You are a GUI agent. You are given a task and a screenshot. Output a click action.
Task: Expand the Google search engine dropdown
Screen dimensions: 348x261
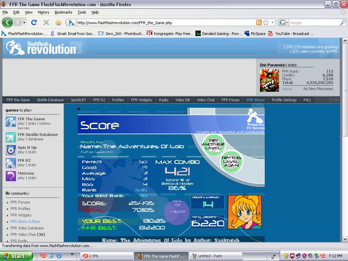click(284, 22)
